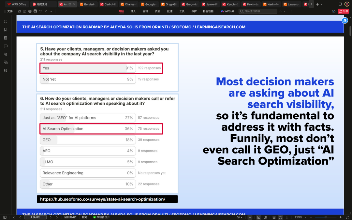The image size is (352, 220).
Task: Switch to the 工具 ribbon tab
Action: [x=182, y=11]
